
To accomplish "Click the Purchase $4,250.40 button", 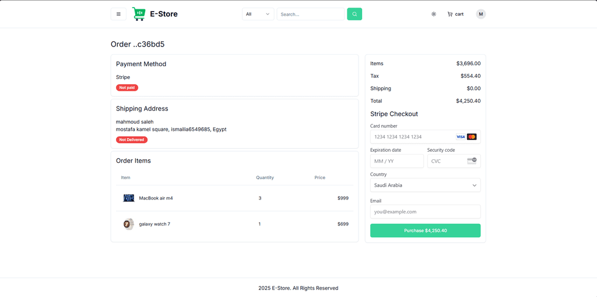I will tap(425, 231).
